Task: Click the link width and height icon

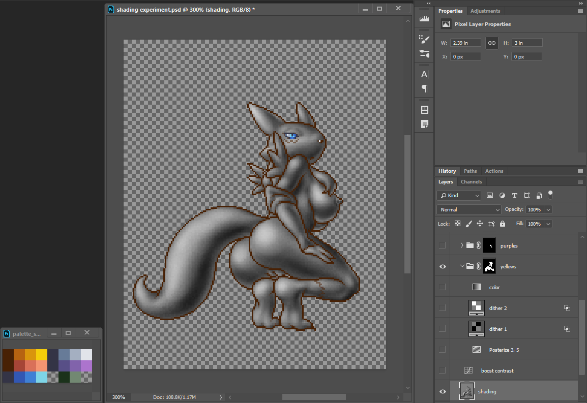Action: tap(491, 43)
